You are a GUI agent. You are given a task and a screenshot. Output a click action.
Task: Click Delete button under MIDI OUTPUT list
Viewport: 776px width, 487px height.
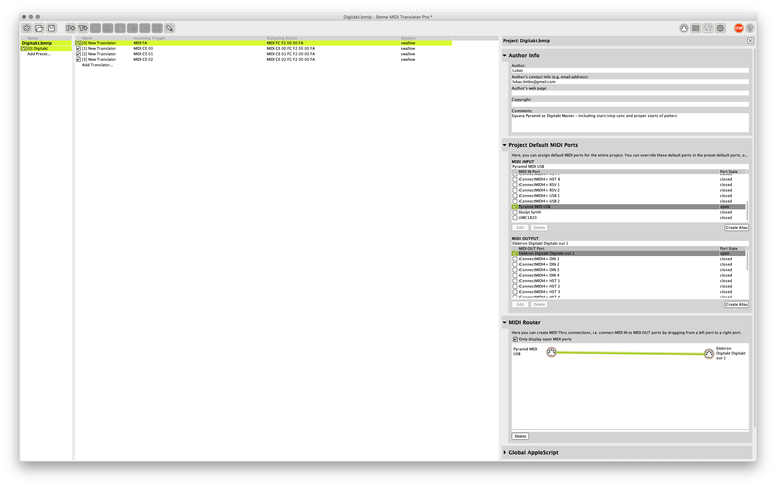[x=539, y=304]
